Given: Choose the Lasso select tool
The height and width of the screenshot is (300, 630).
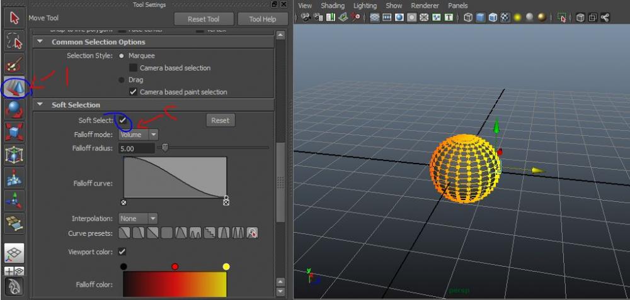Looking at the screenshot, I should click(14, 42).
